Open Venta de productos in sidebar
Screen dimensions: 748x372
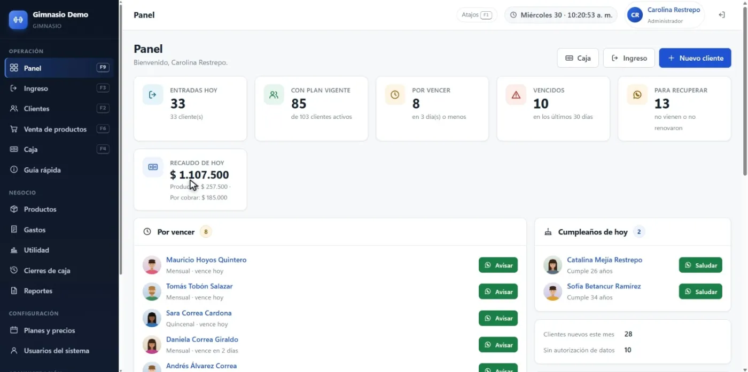tap(59, 129)
